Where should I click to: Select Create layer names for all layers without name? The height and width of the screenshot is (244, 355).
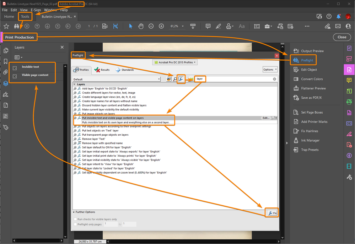pos(109,101)
